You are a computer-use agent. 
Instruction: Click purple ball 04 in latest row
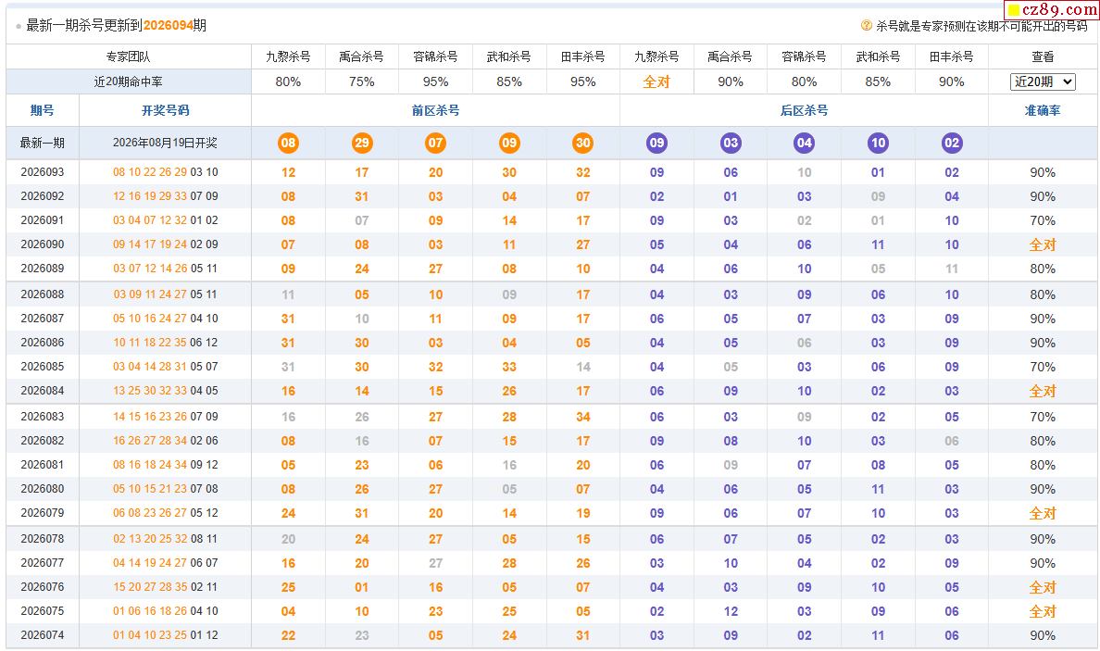click(804, 143)
